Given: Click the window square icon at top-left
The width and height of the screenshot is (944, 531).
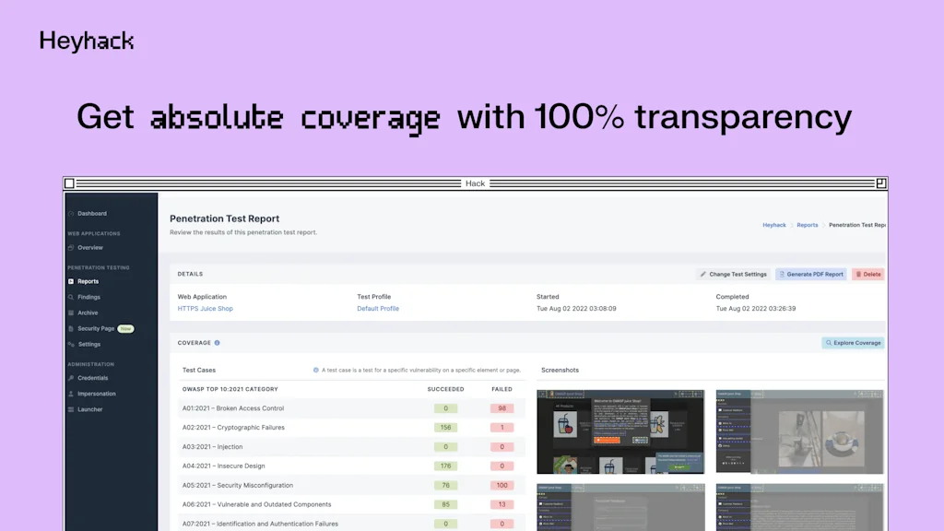Looking at the screenshot, I should [x=69, y=183].
